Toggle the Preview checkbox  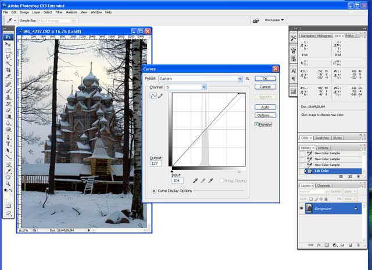point(256,124)
